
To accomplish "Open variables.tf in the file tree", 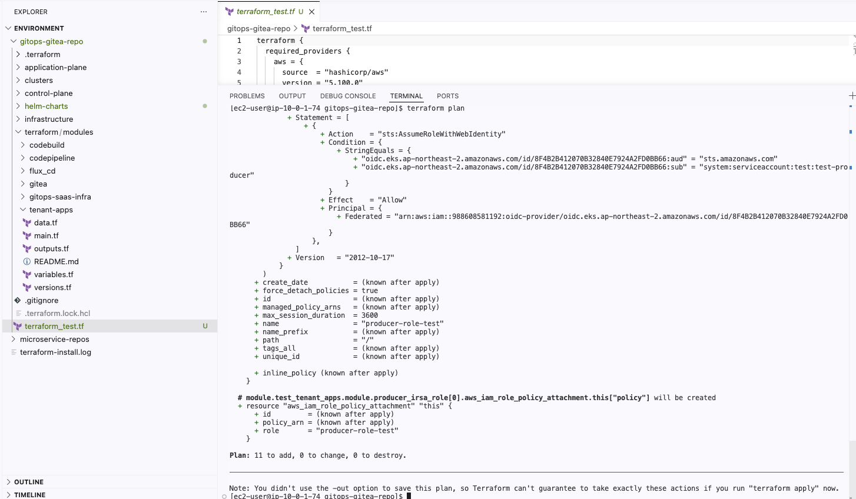I will pyautogui.click(x=54, y=275).
